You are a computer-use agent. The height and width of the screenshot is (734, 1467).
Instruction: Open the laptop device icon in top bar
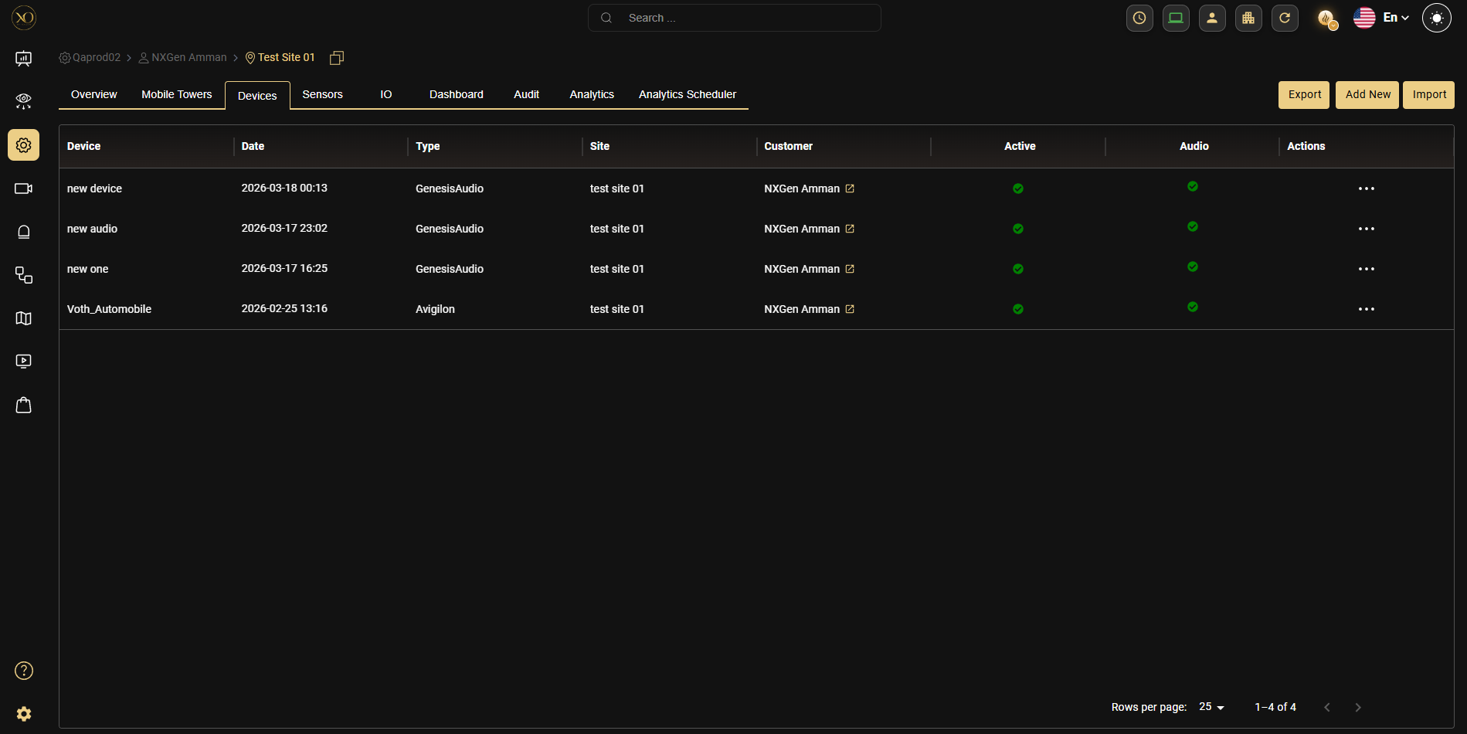(x=1176, y=18)
